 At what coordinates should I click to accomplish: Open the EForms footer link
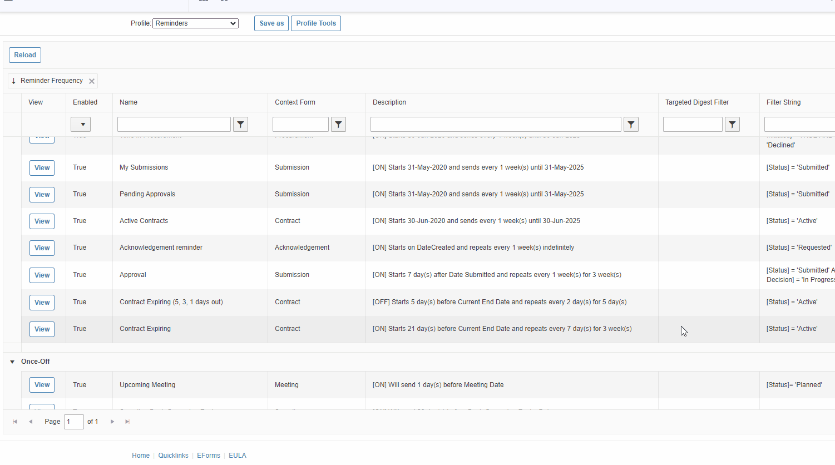(x=209, y=456)
